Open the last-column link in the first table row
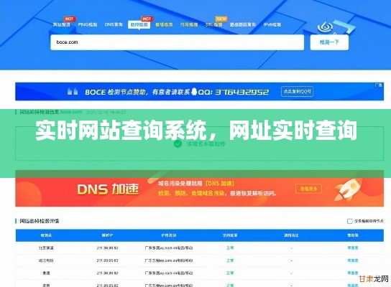 coord(353,248)
